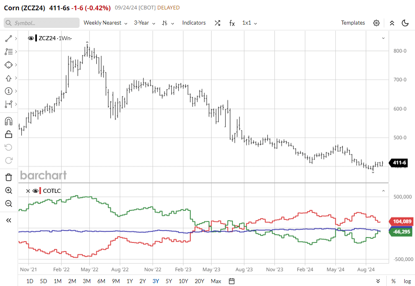Toggle the log scale option
The height and width of the screenshot is (286, 415).
coord(407,281)
